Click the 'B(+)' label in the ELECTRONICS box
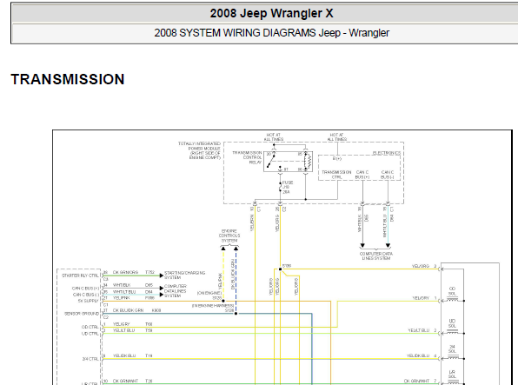The height and width of the screenshot is (385, 518). click(x=337, y=159)
